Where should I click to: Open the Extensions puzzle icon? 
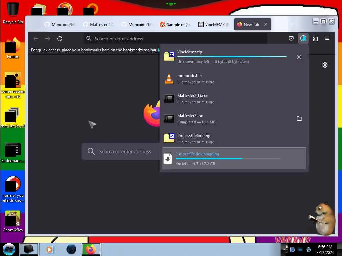315,39
